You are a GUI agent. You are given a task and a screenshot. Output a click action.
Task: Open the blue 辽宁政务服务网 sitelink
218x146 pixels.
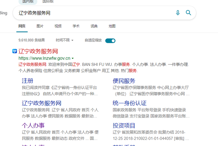41,103
